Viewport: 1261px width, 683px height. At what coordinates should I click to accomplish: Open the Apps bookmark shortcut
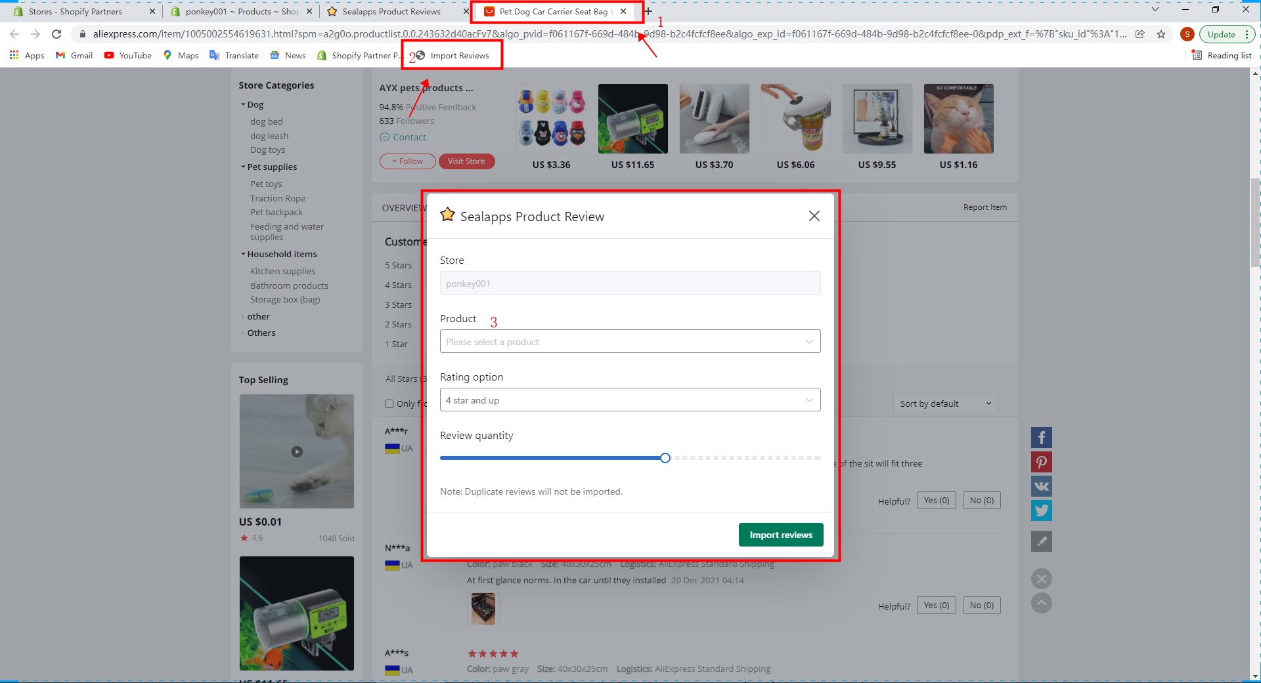point(27,56)
